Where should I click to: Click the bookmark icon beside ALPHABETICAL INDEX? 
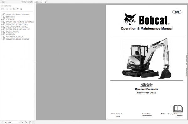(x=4, y=37)
